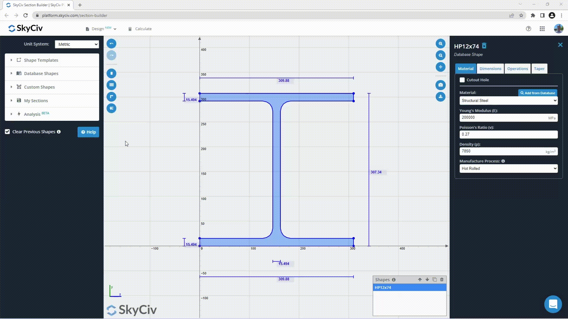Click the fit-to-screen icon in toolbar

(440, 67)
